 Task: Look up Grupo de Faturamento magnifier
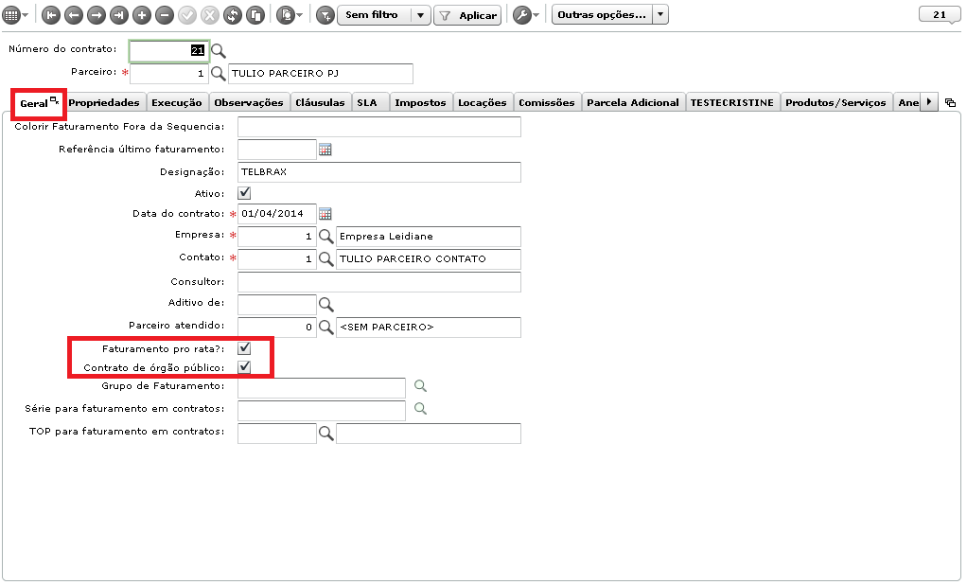click(421, 385)
